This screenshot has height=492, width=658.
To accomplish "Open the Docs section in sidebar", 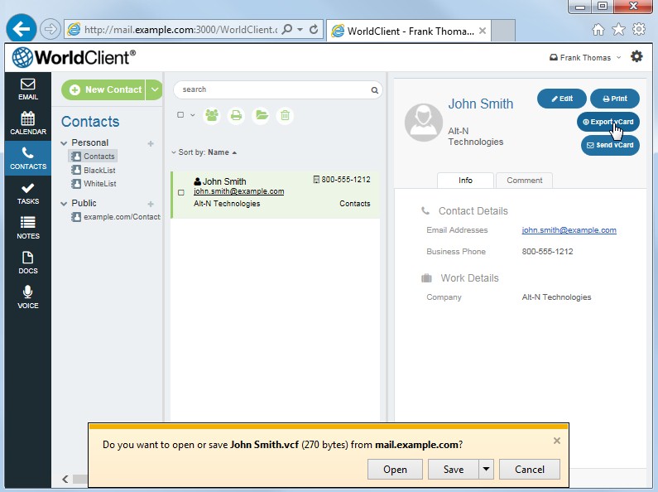I will [27, 263].
